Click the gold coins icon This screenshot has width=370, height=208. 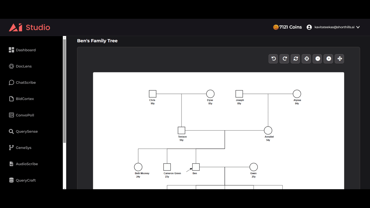(x=276, y=27)
